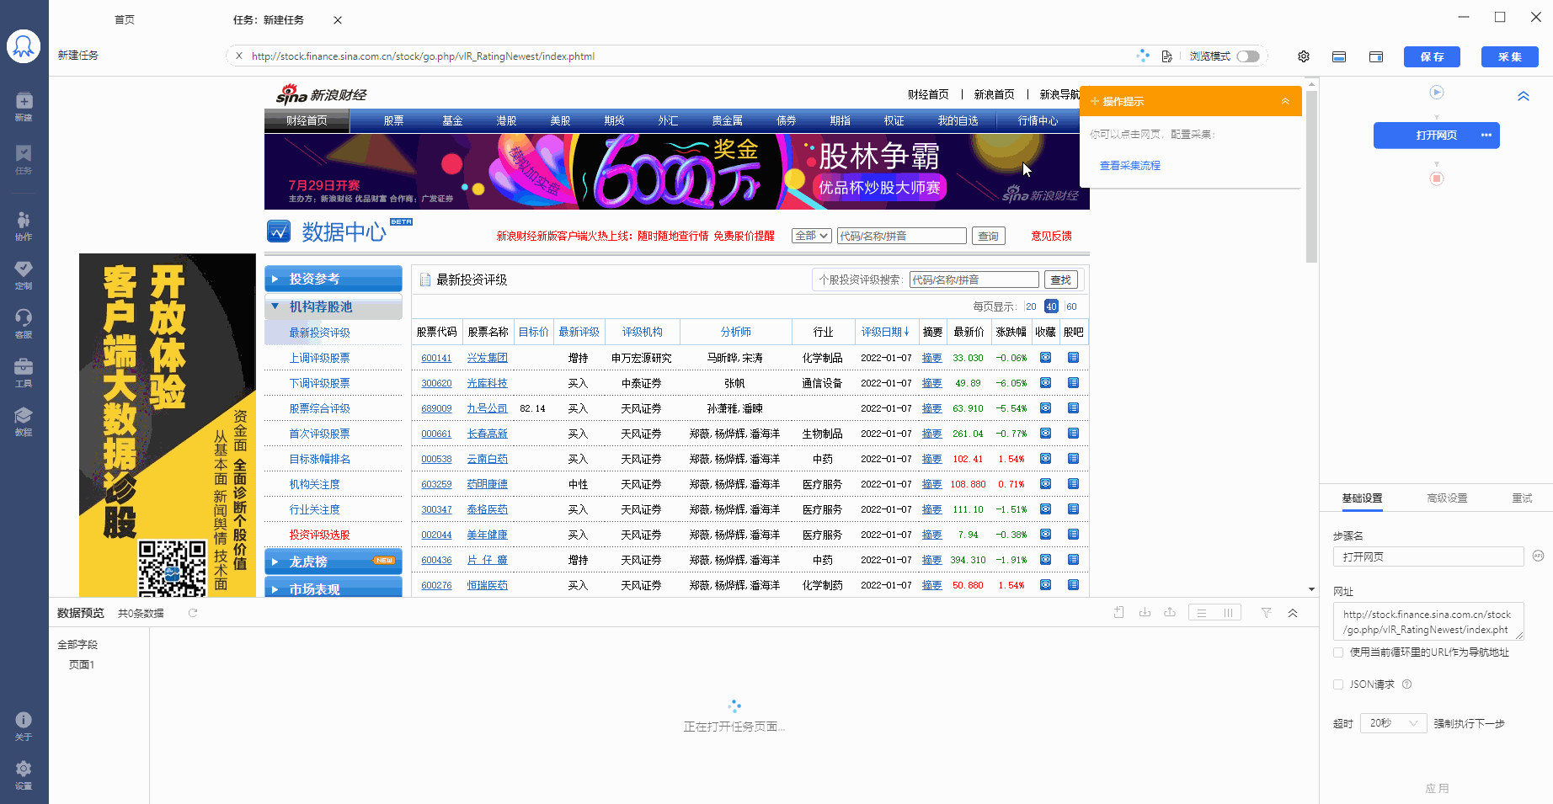Click the webpage vertical scrollbar

1311,177
